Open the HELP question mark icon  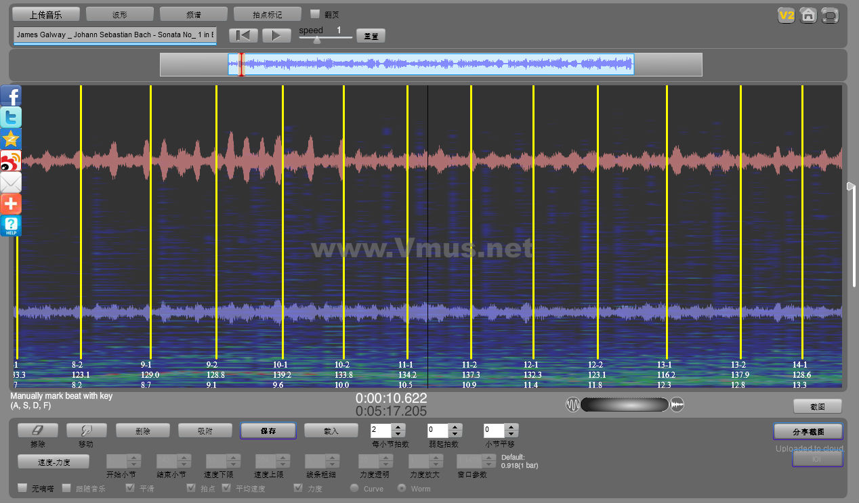pyautogui.click(x=11, y=225)
